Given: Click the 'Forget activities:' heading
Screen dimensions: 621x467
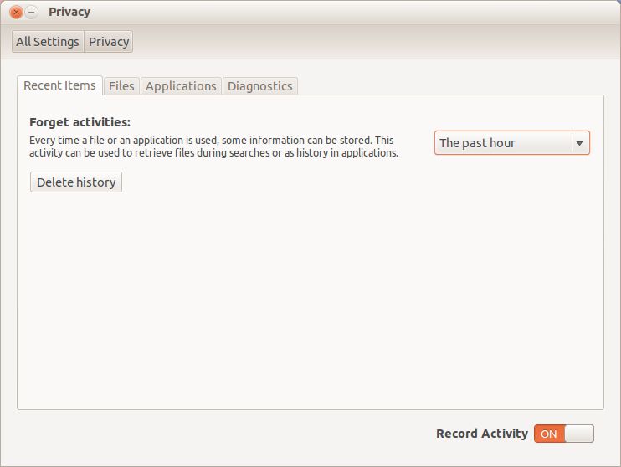Looking at the screenshot, I should [x=80, y=122].
